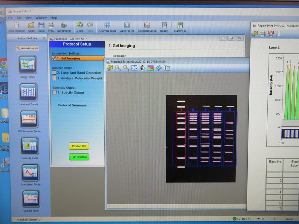Check the Analyze Molecular Weight option

54,78
